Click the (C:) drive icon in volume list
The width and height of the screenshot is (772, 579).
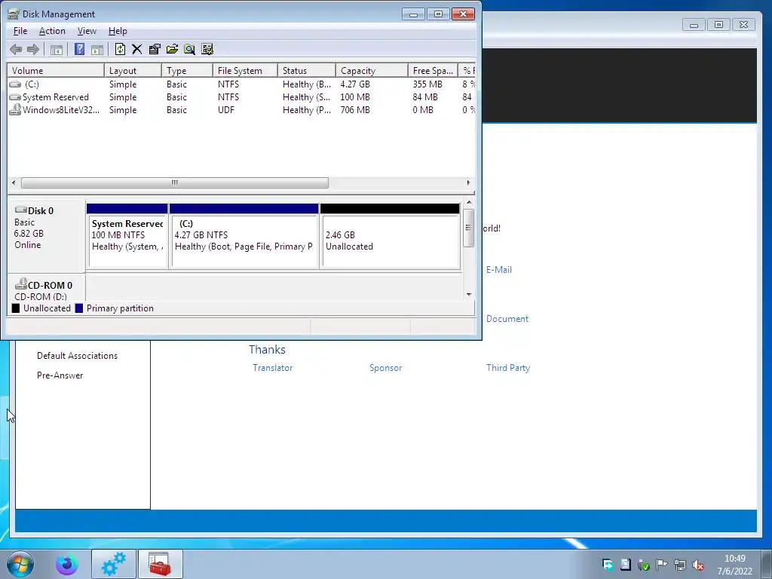point(15,84)
